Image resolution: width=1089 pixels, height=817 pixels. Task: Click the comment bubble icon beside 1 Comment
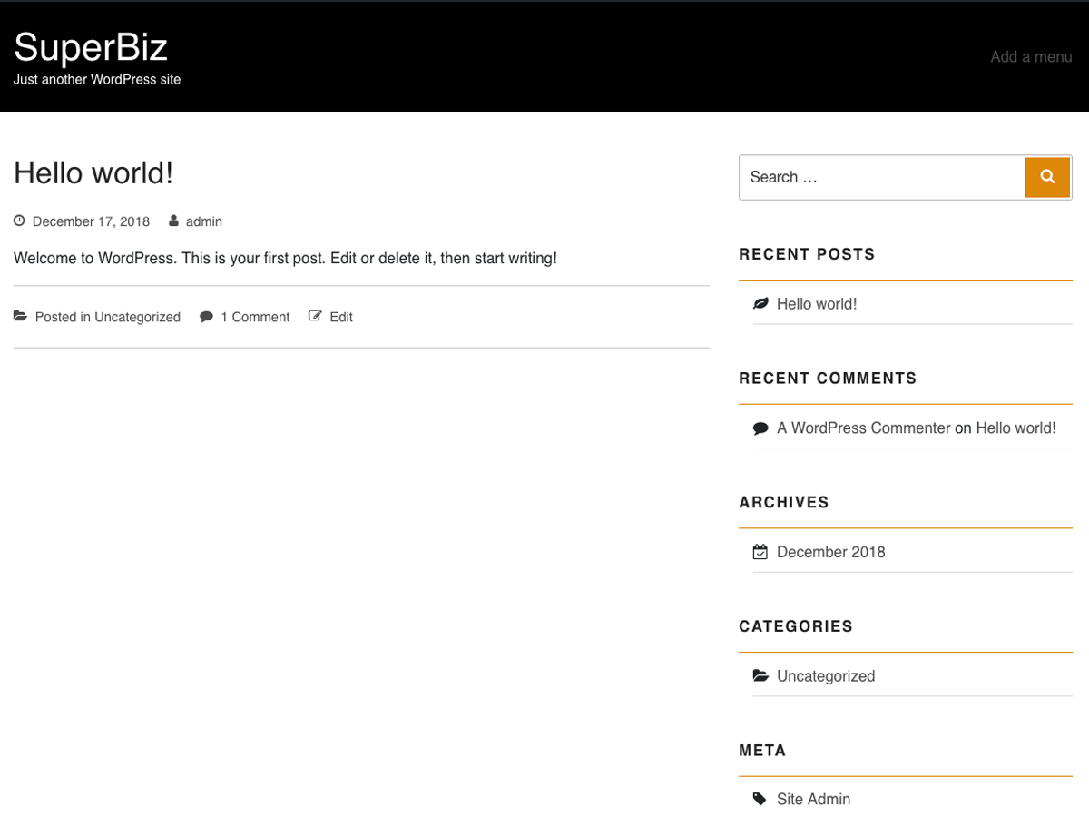tap(208, 316)
